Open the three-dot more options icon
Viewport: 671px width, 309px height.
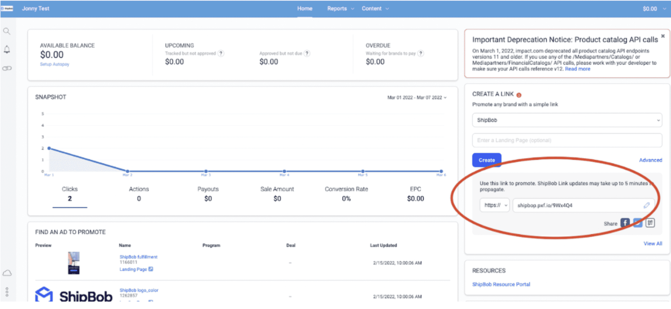pyautogui.click(x=7, y=292)
